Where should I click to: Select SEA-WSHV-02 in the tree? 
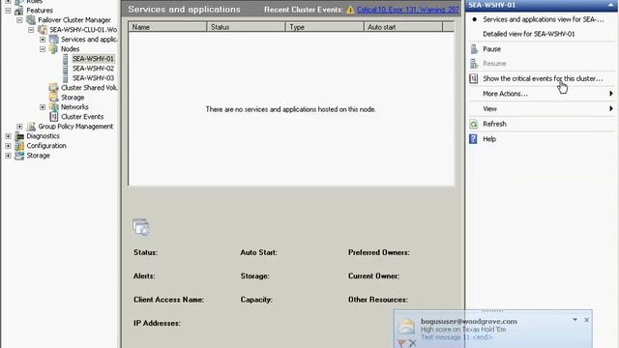pos(93,69)
